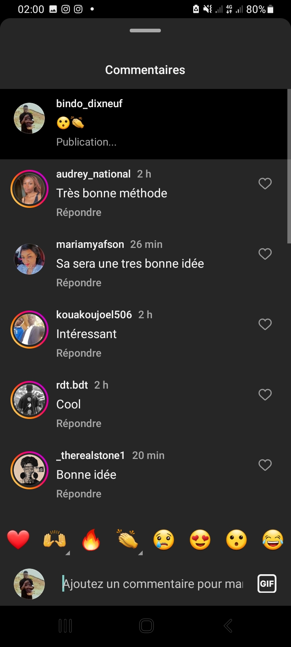Tap the heart next to rdt.bdt's comment
The image size is (291, 647).
click(x=265, y=395)
